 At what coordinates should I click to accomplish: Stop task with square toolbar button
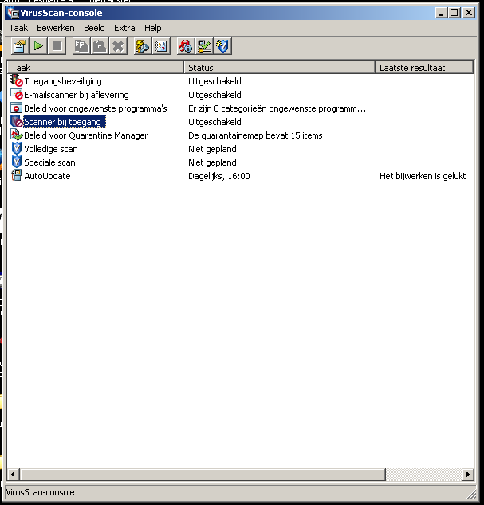point(57,46)
